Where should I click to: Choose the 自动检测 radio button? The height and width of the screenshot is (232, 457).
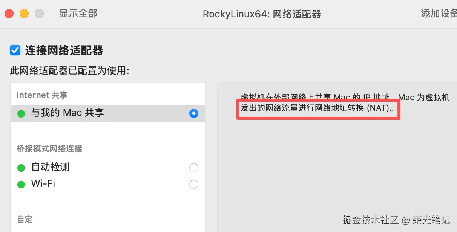point(193,168)
